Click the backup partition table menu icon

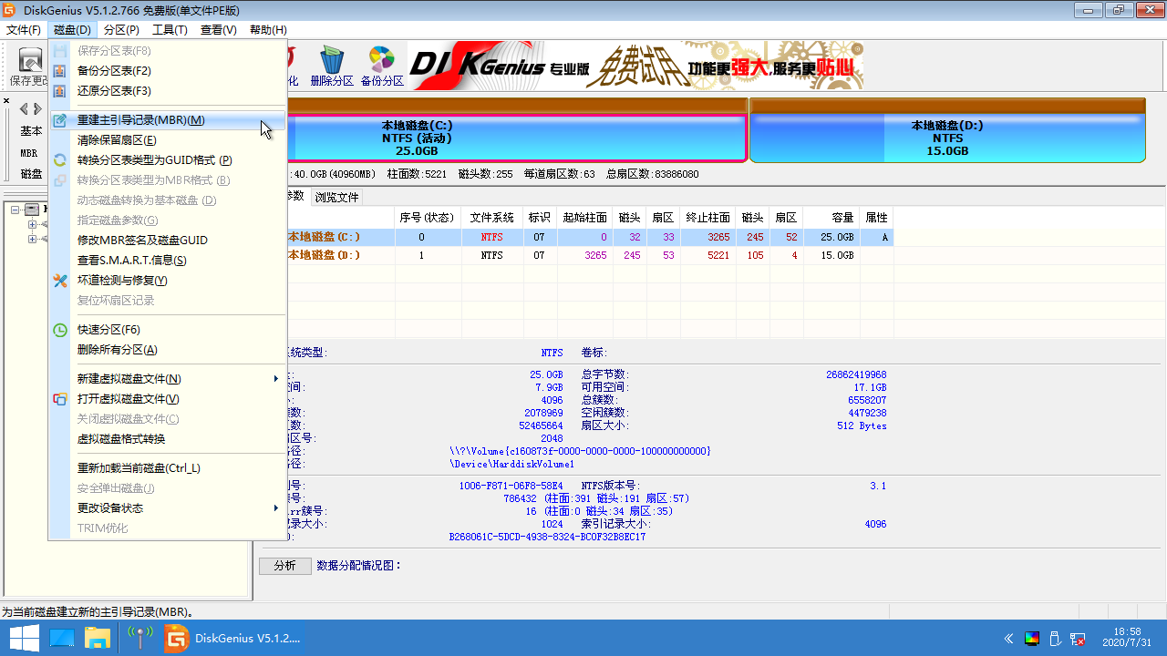(60, 71)
